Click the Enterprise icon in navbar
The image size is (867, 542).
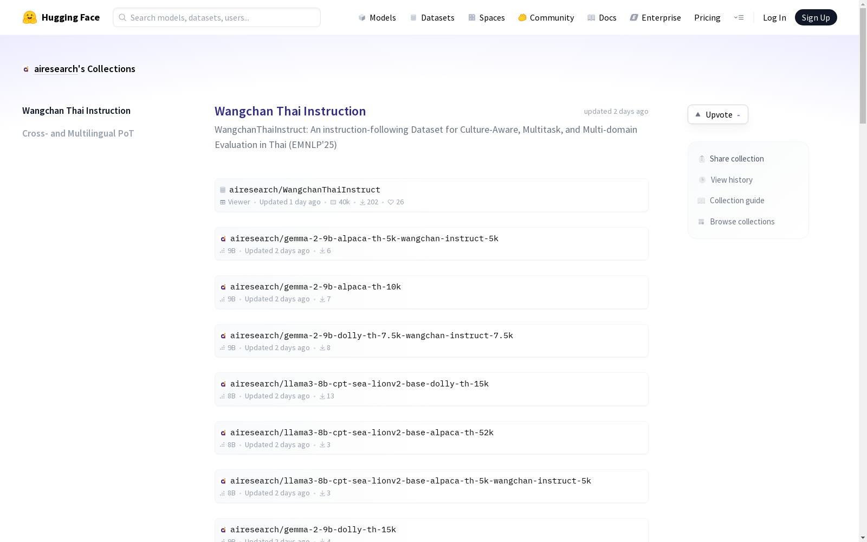[634, 17]
